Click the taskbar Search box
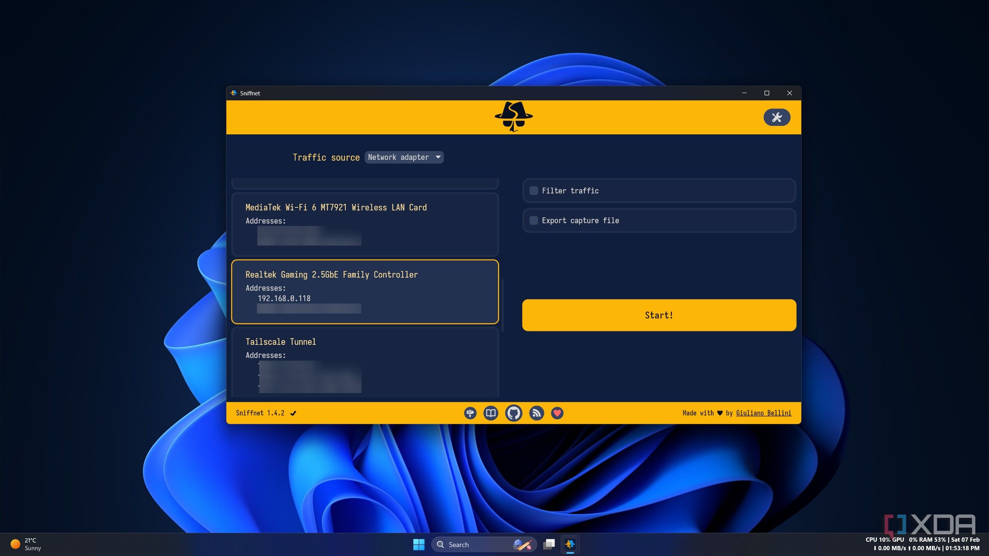Screen dimensions: 989x556 [x=484, y=544]
